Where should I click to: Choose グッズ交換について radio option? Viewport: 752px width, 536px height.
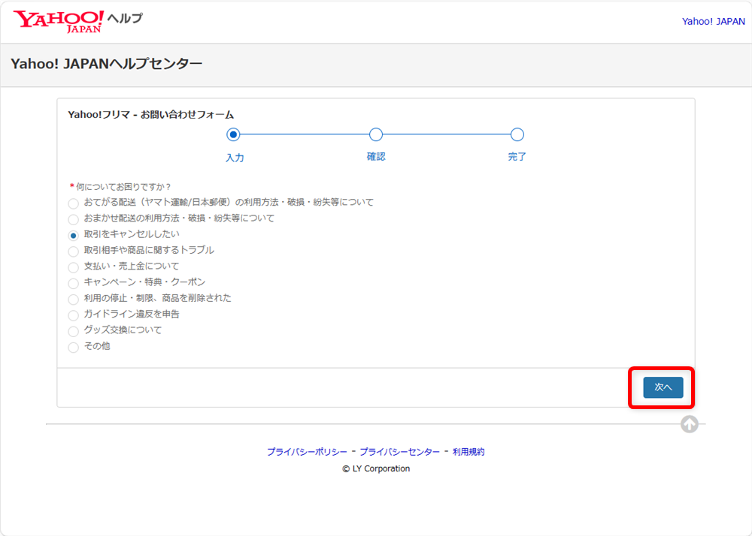click(74, 331)
